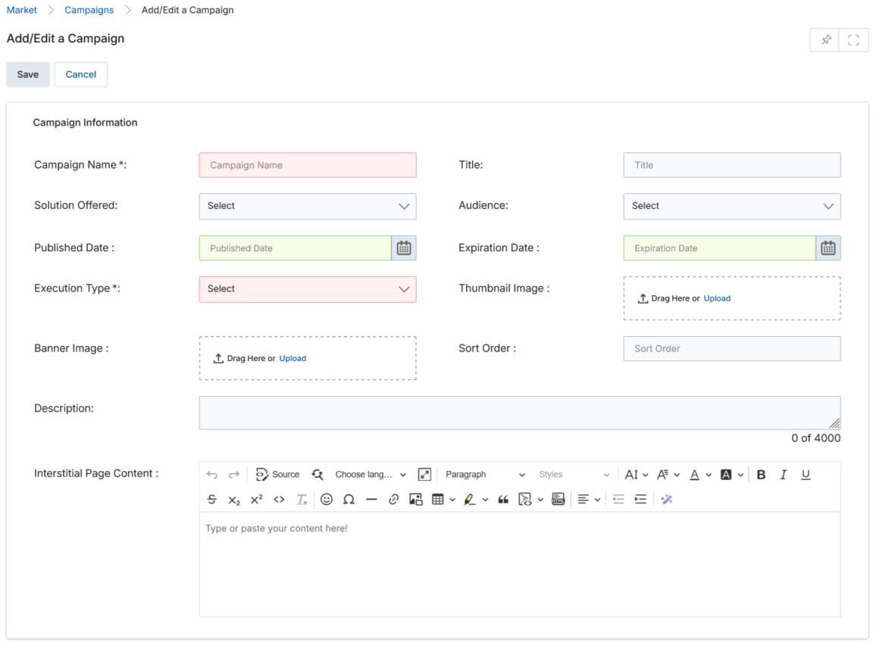Screen dimensions: 873x645
Task: Click the Cancel button
Action: (81, 74)
